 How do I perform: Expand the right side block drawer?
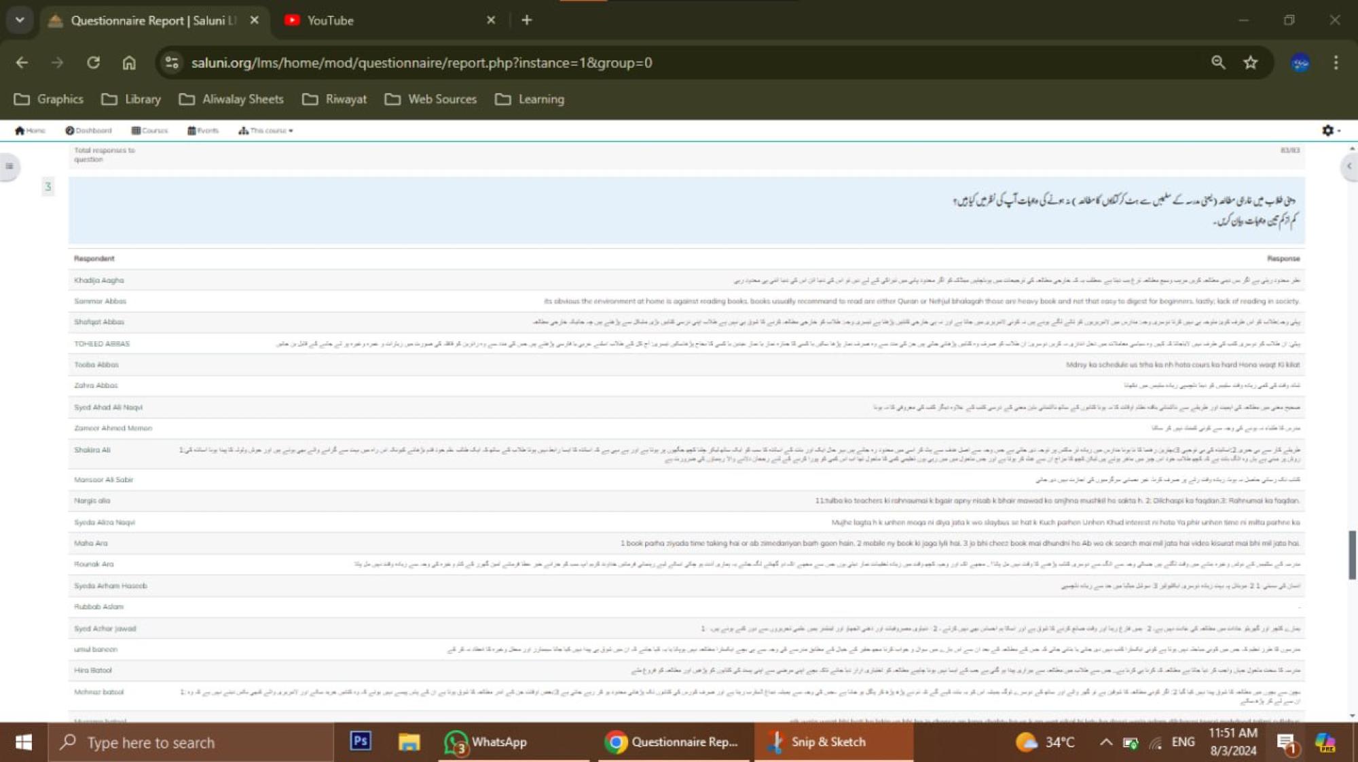point(1348,166)
